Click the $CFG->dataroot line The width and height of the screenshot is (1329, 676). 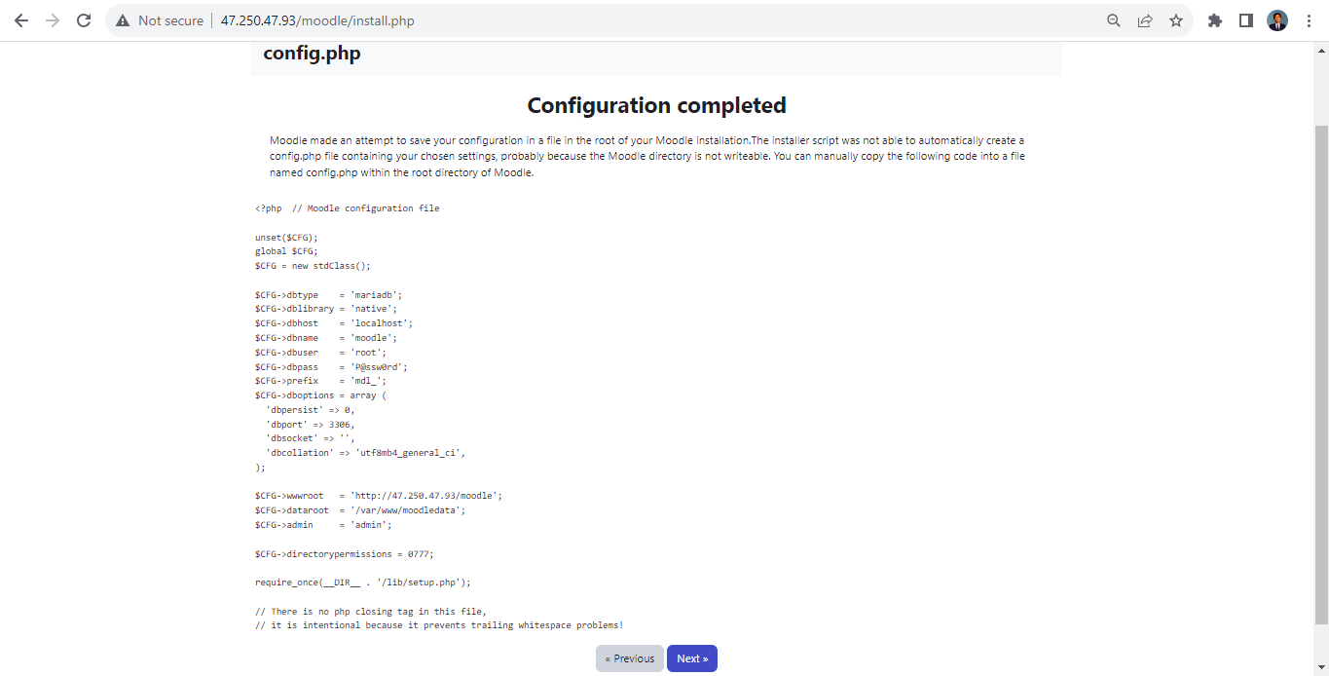click(360, 510)
